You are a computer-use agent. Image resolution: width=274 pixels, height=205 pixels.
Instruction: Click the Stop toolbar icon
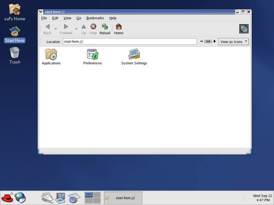[x=93, y=29]
